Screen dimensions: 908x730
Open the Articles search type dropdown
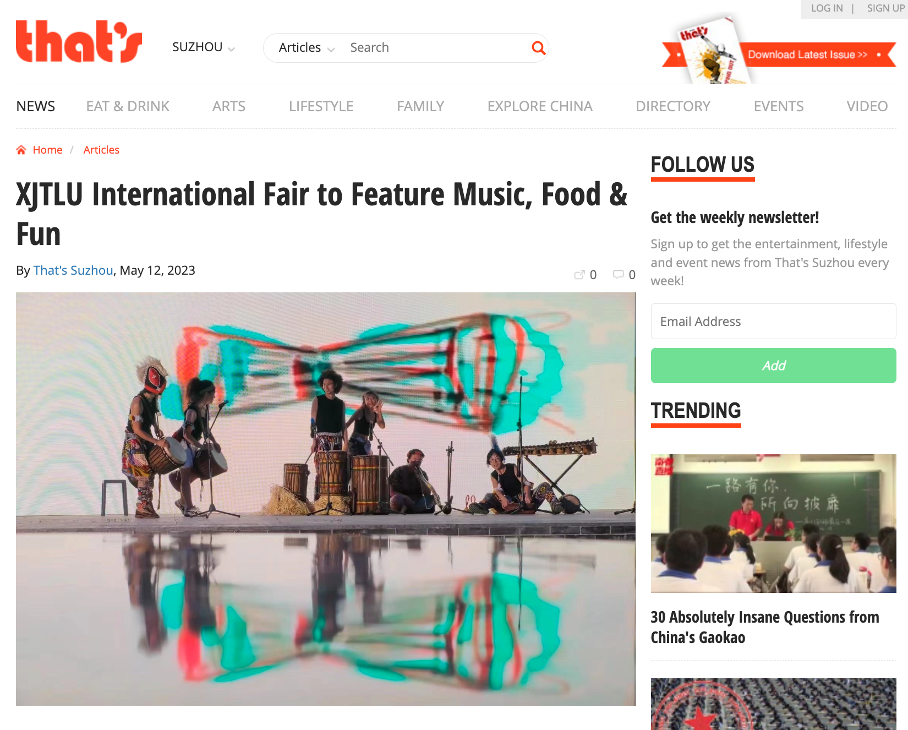tap(307, 48)
